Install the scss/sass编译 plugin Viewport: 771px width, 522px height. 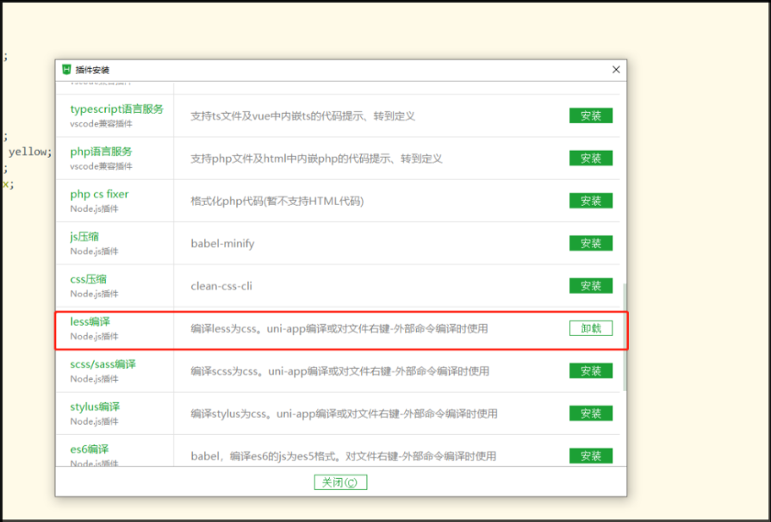[x=590, y=370]
